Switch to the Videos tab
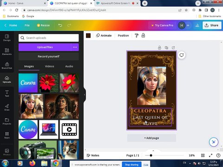The image size is (223, 167). click(50, 66)
